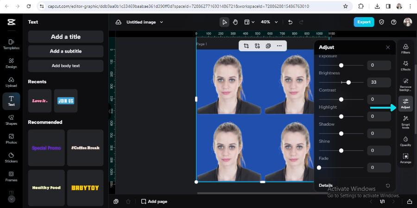This screenshot has width=417, height=208.
Task: Open the shield privacy icon
Action: [381, 22]
